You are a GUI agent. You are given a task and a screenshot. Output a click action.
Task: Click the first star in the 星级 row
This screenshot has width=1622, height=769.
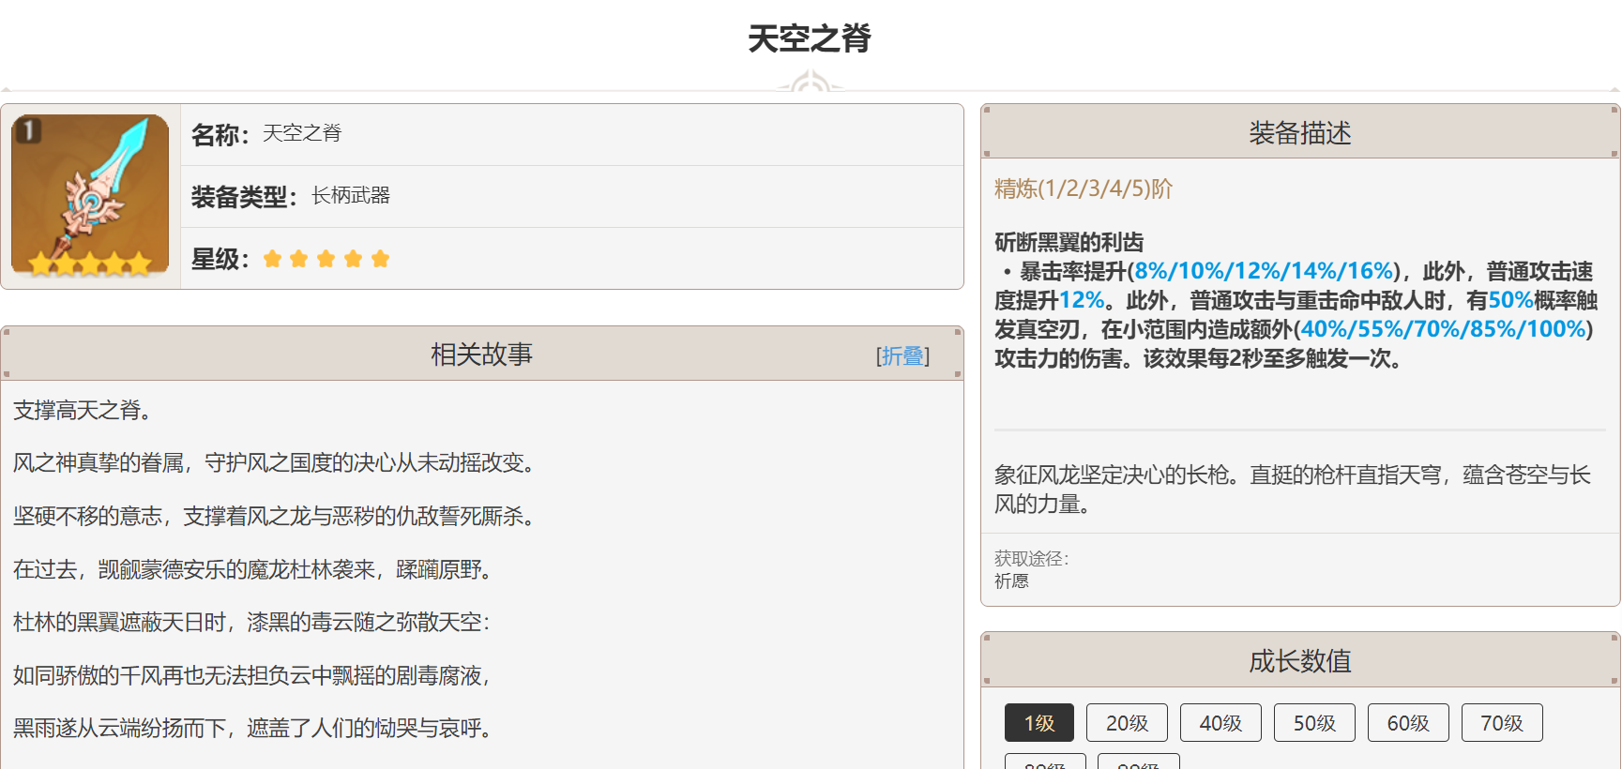(272, 259)
